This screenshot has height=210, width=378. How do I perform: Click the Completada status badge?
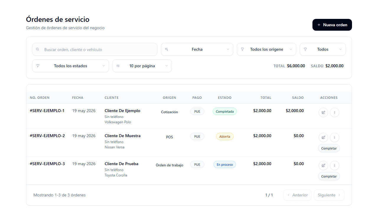(225, 111)
